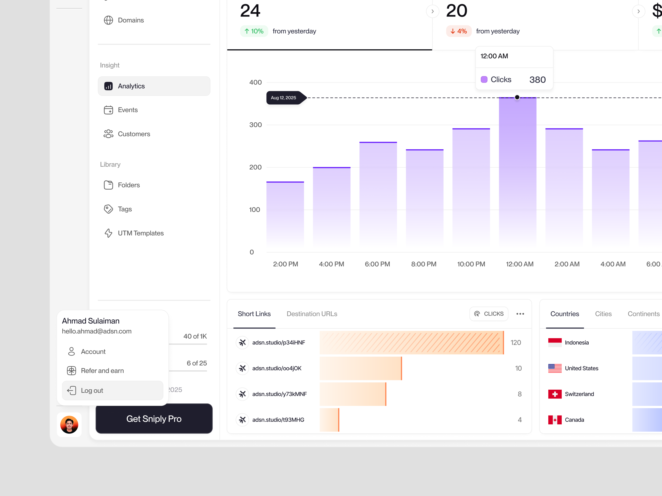Click the Events calendar icon
Viewport: 662px width, 496px height.
[108, 110]
